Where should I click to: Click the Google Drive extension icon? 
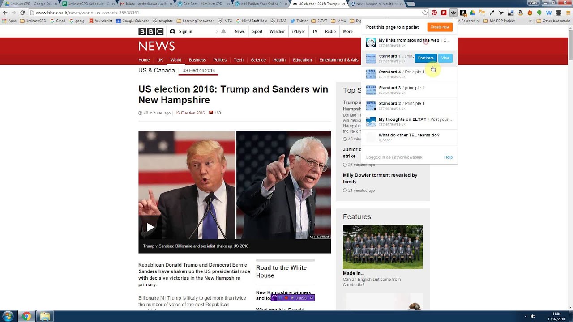tap(472, 13)
